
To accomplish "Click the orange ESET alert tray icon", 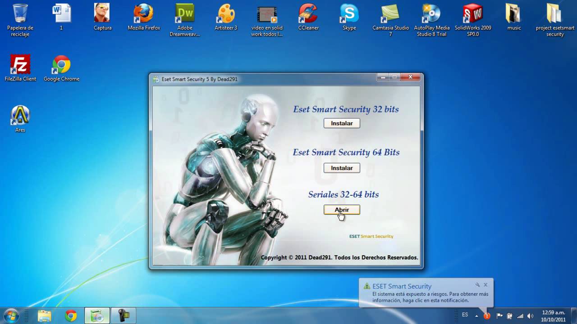I will point(487,316).
